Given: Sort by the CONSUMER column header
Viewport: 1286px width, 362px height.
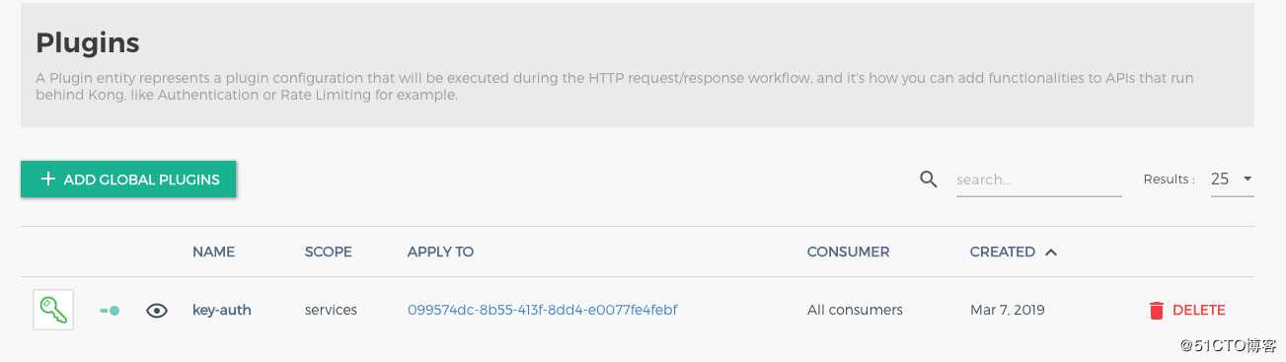Looking at the screenshot, I should (x=848, y=252).
